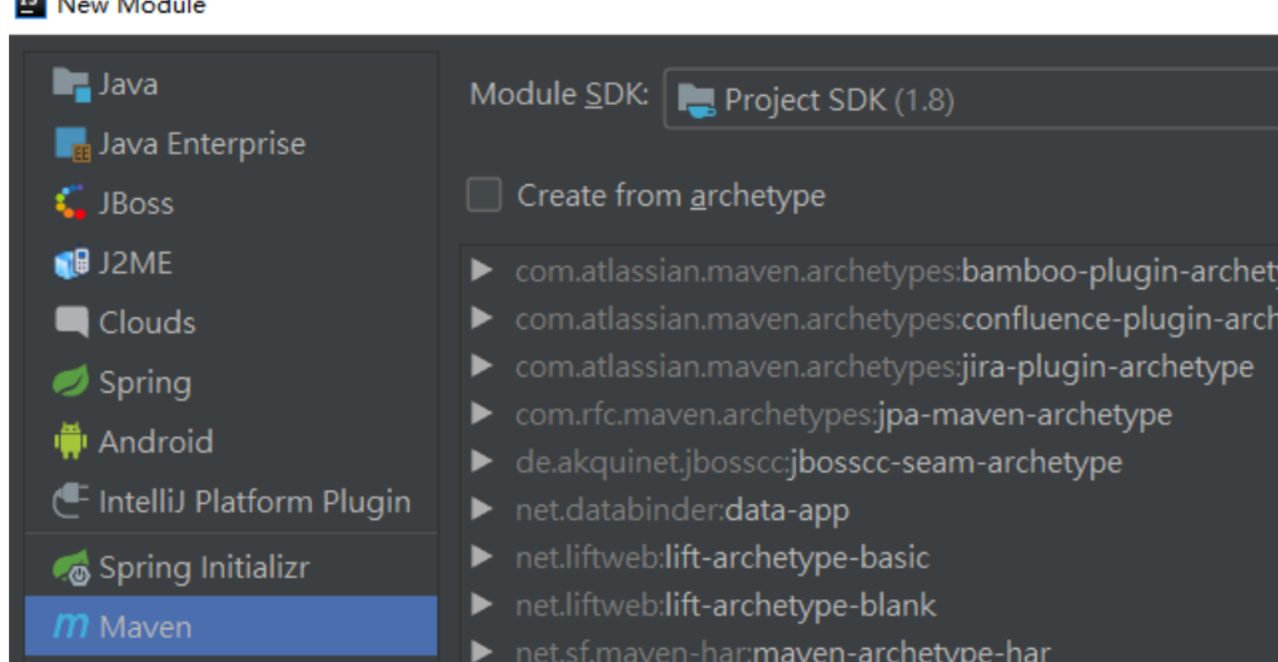Pick Spring module type
This screenshot has height=662, width=1278.
tap(230, 383)
